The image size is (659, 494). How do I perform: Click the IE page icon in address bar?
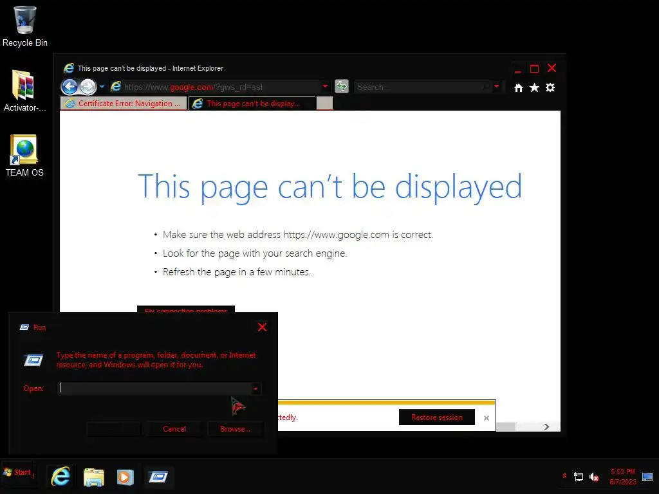[x=116, y=87]
